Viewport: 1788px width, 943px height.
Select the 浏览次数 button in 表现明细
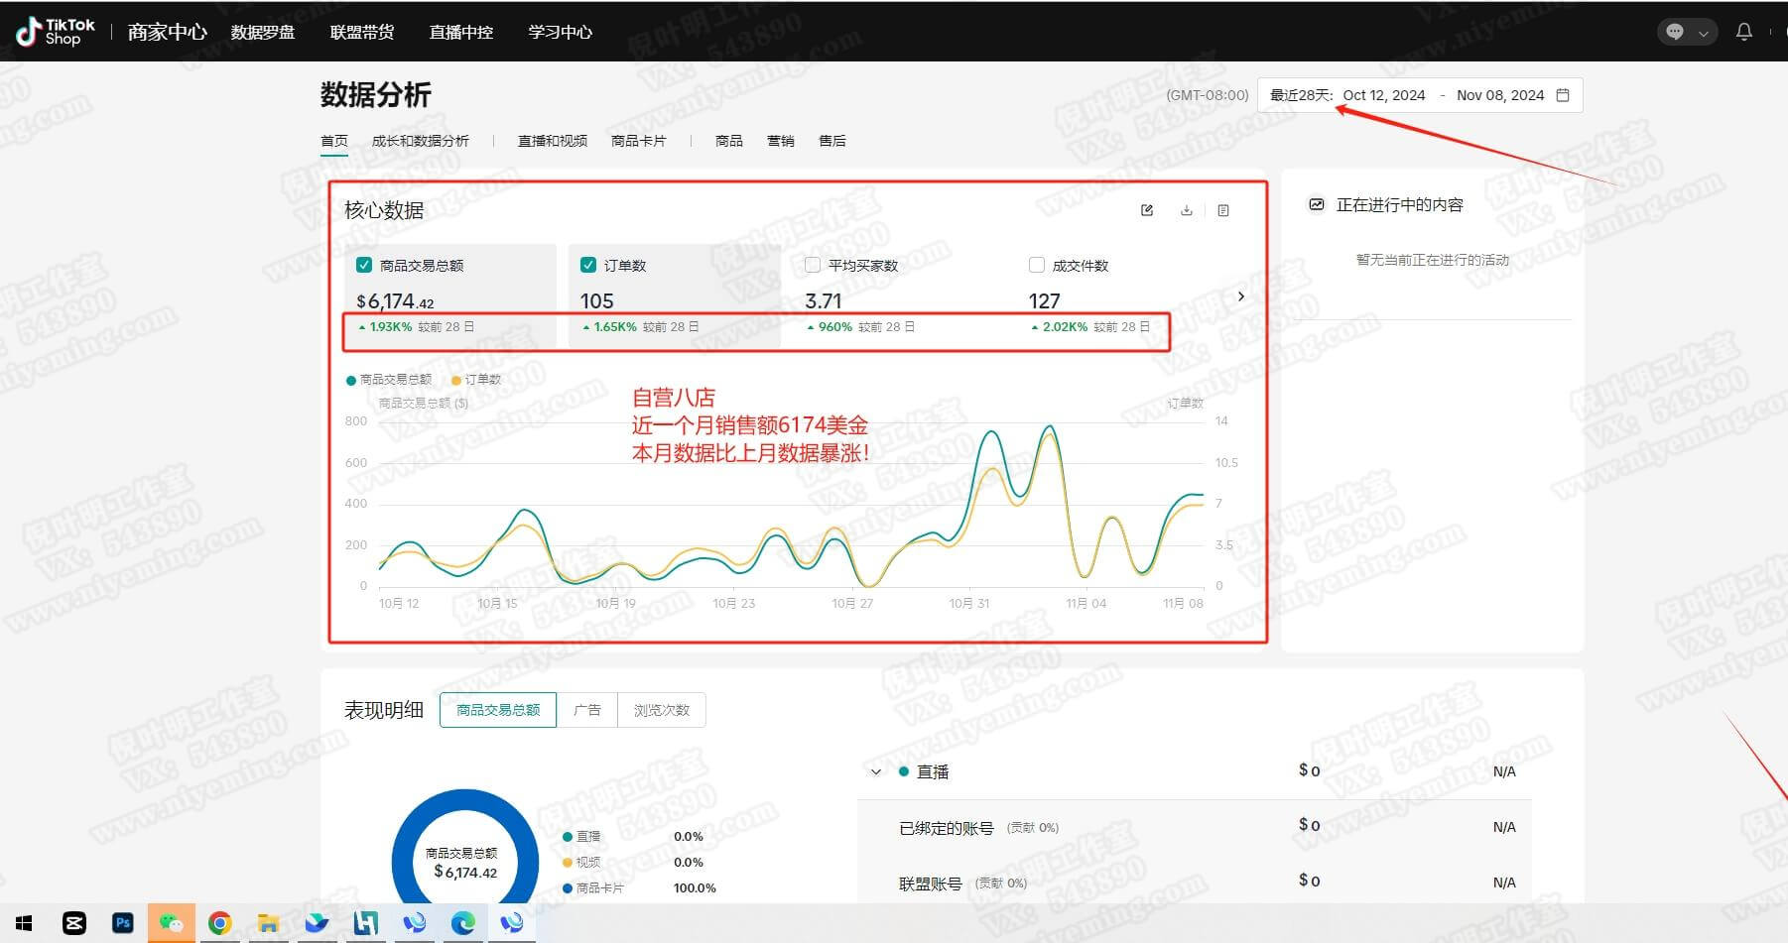(662, 710)
